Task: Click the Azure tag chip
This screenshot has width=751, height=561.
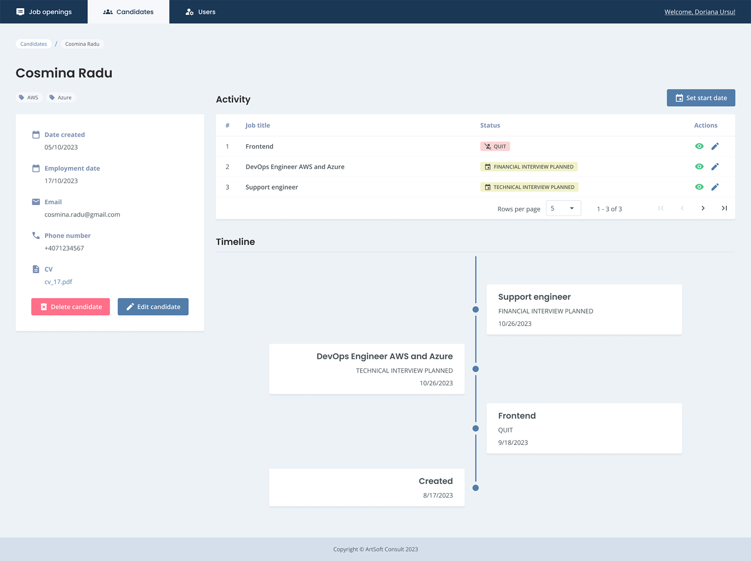Action: point(61,98)
